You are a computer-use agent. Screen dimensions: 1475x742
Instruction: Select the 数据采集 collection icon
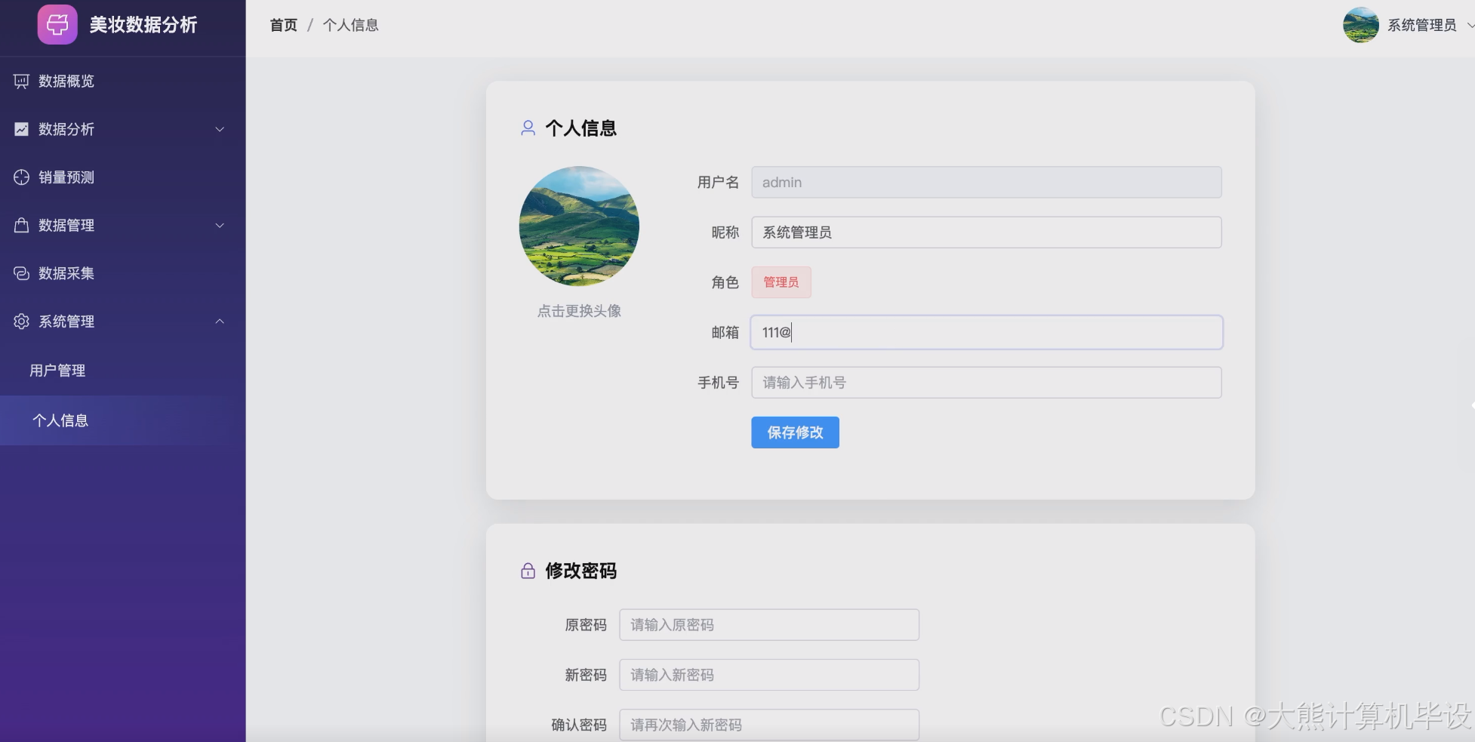pyautogui.click(x=20, y=273)
